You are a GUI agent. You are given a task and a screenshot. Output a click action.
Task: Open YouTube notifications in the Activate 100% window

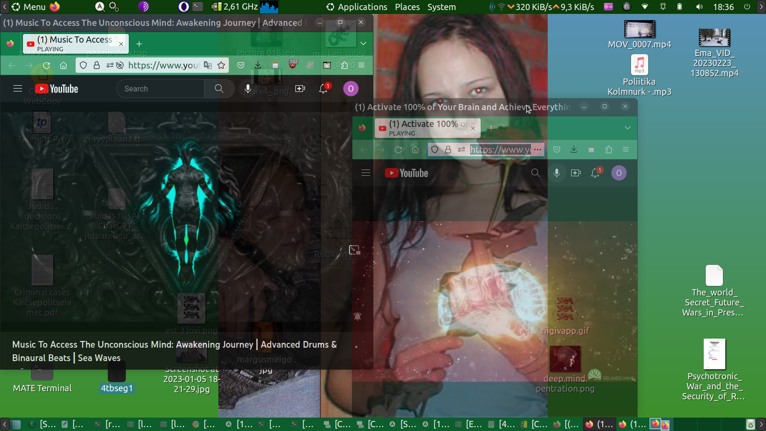tap(596, 173)
